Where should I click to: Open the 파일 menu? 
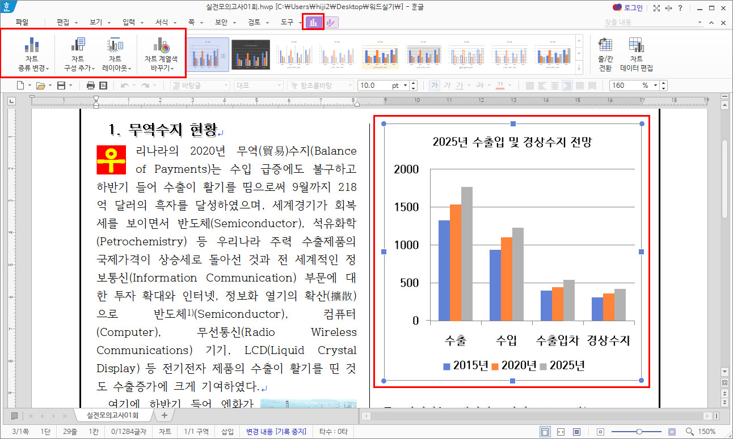click(22, 22)
